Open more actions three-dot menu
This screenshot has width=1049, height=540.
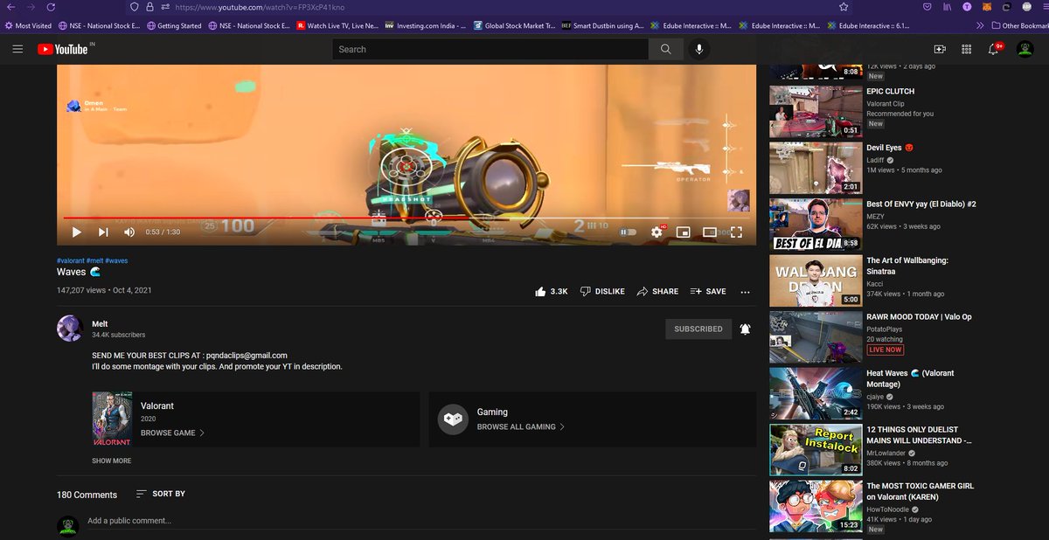745,292
